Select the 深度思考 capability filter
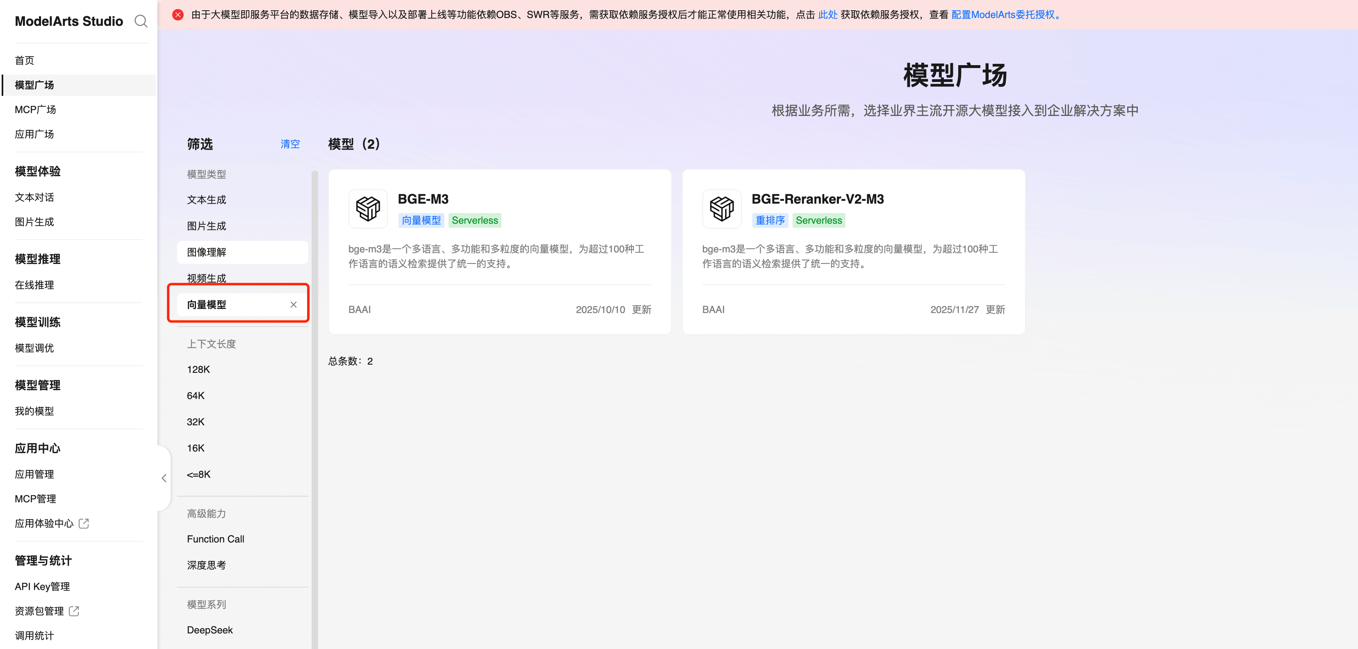The height and width of the screenshot is (649, 1358). [206, 565]
